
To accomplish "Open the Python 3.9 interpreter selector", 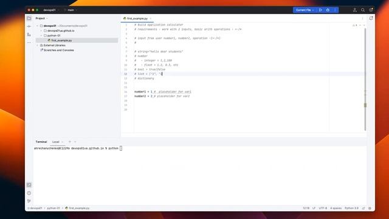I will pyautogui.click(x=351, y=208).
